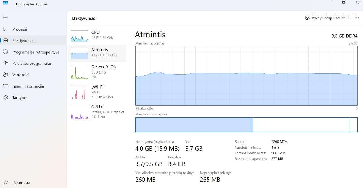Select the Podėlyje 3,4 GB value
This screenshot has height=188, width=363.
point(177,164)
